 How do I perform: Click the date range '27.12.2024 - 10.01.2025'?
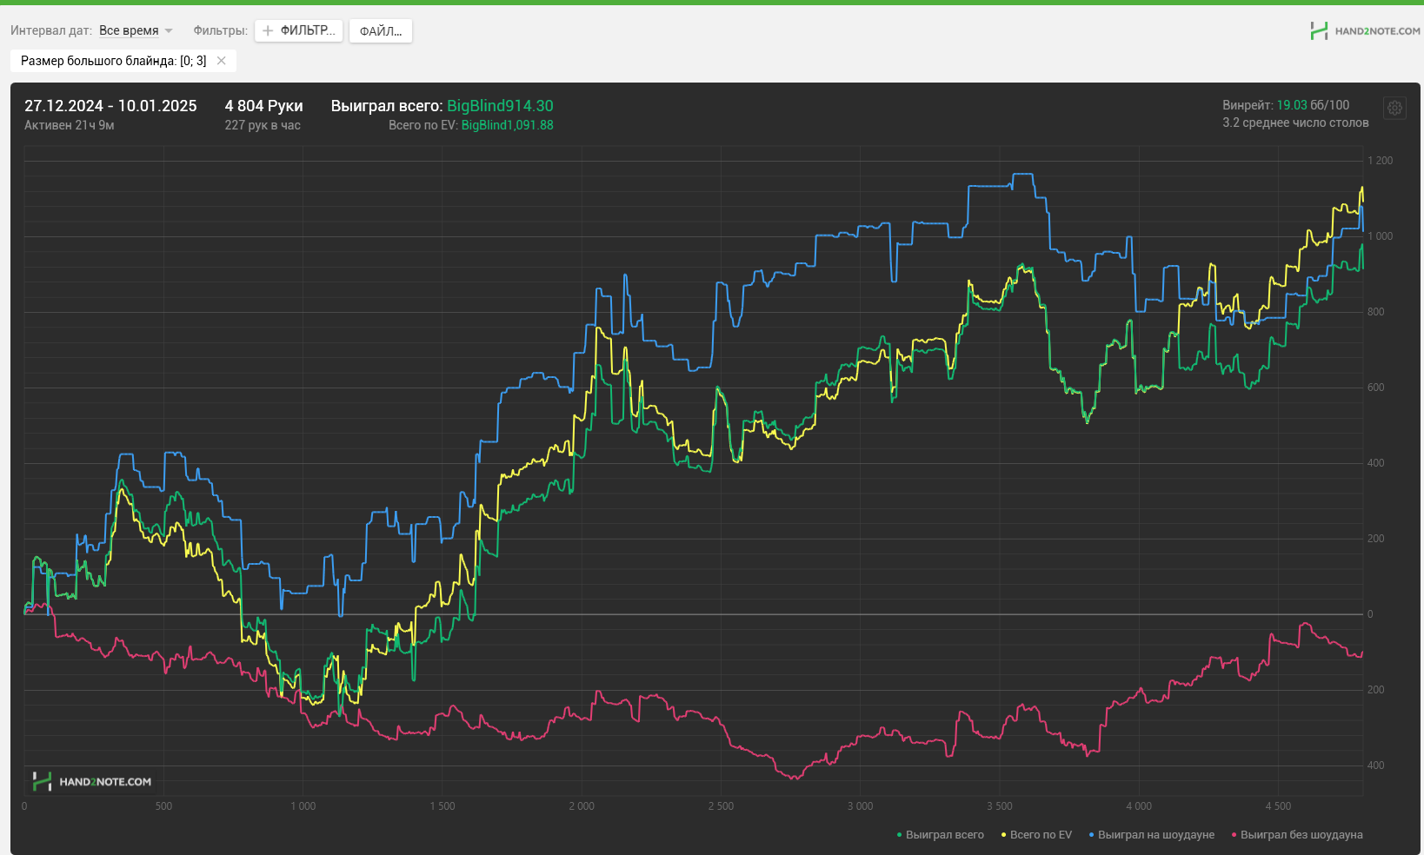110,106
